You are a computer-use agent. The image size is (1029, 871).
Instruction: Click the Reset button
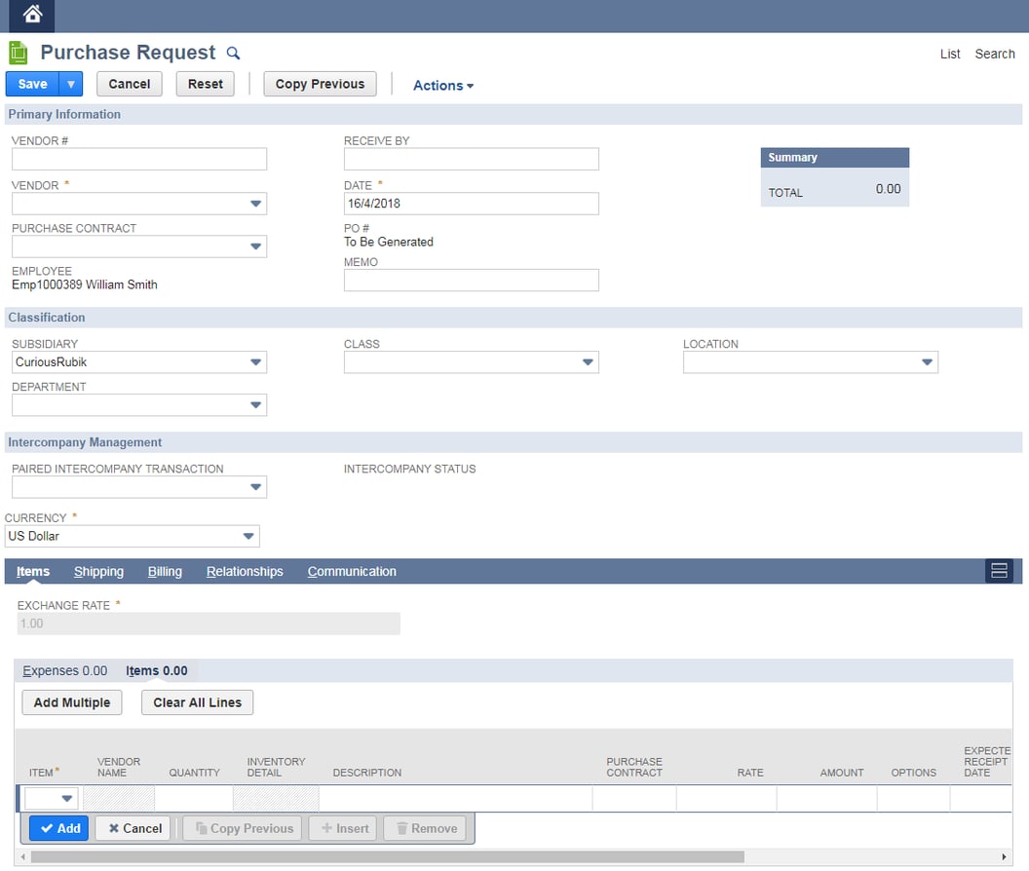pyautogui.click(x=205, y=84)
